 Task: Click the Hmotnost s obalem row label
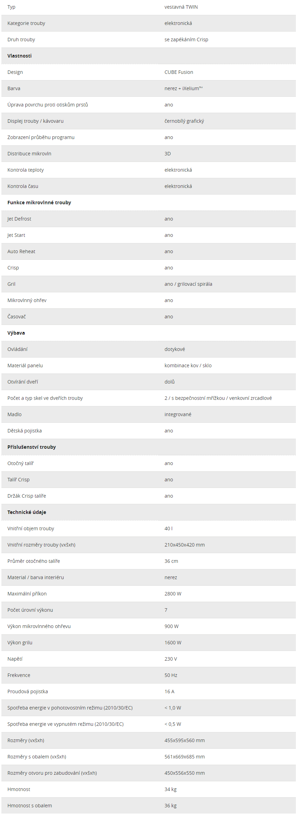pyautogui.click(x=29, y=806)
